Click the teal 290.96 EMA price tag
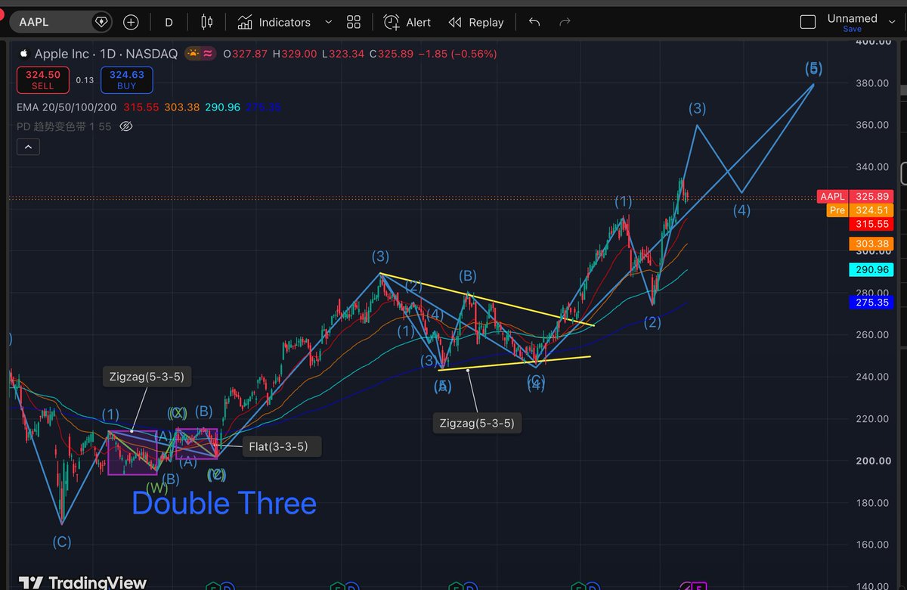907x590 pixels. point(871,270)
